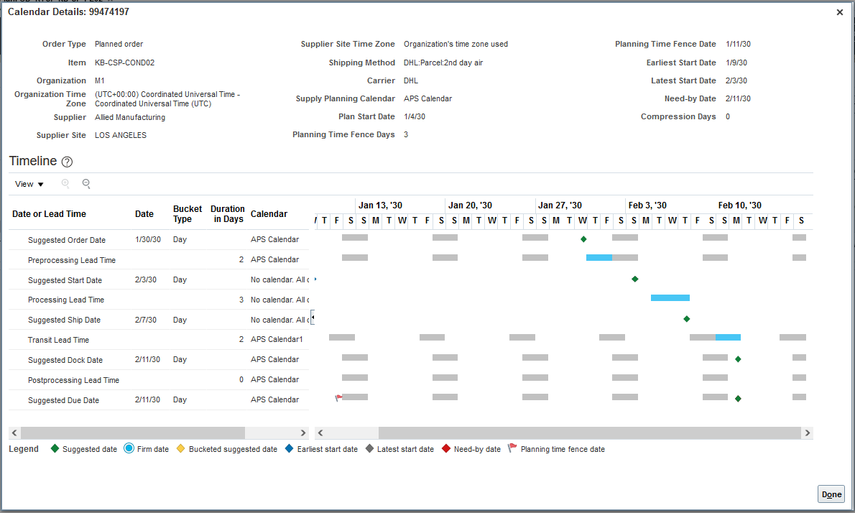Click the splitter collapse arrow between table and chart

pyautogui.click(x=313, y=318)
